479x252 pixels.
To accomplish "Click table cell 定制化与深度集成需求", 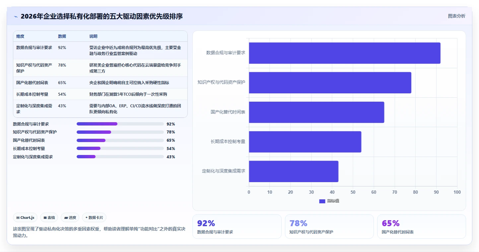I will click(x=34, y=109).
